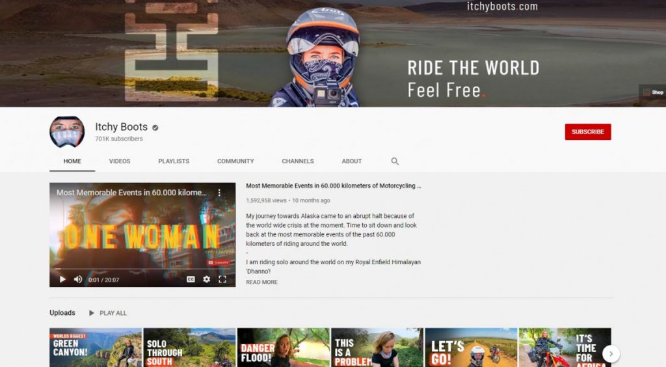Open the Uploads section heading

[62, 312]
